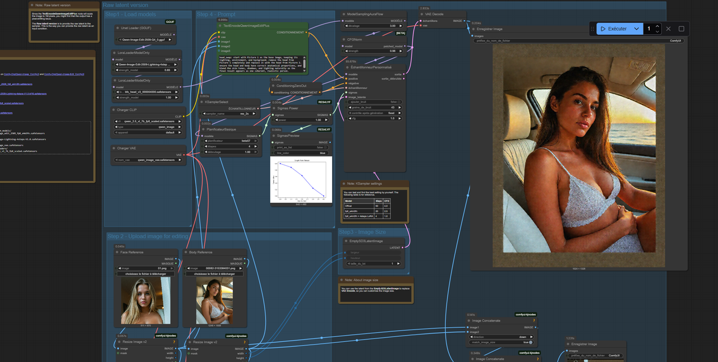Adjust strength_model 1.00 on the second LoRA loader
The image size is (718, 362).
tap(146, 98)
